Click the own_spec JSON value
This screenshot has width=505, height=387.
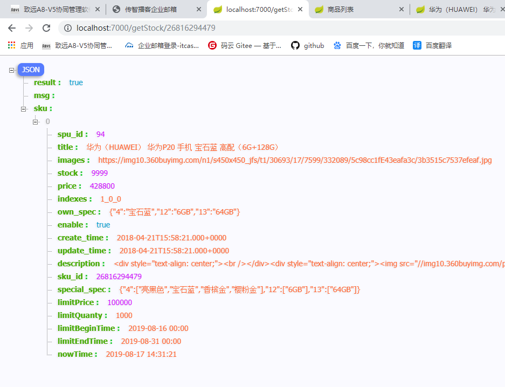(175, 212)
